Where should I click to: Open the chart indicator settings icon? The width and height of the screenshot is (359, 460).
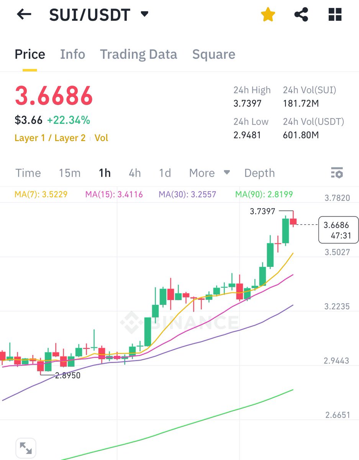tap(337, 173)
